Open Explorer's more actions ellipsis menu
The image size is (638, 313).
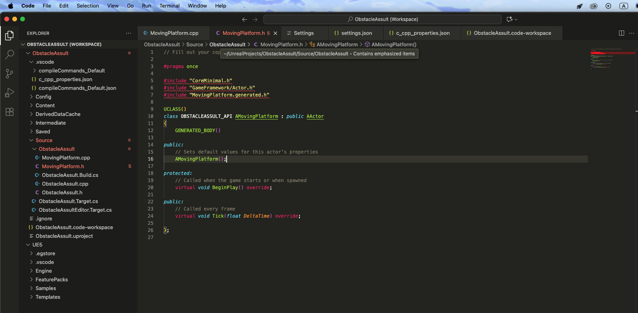[x=129, y=33]
